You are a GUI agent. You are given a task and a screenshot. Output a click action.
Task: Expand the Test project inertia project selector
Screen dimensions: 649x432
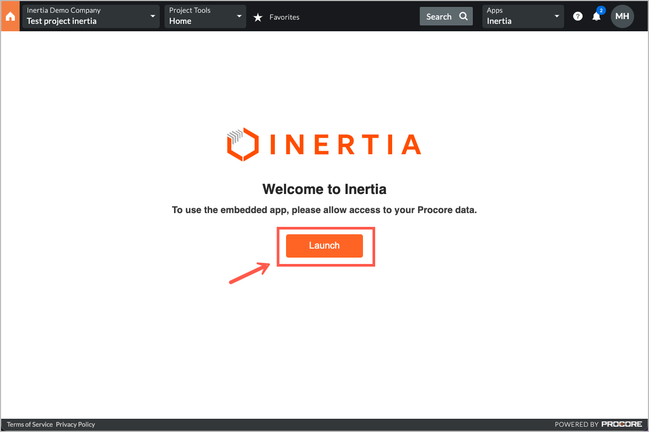91,16
